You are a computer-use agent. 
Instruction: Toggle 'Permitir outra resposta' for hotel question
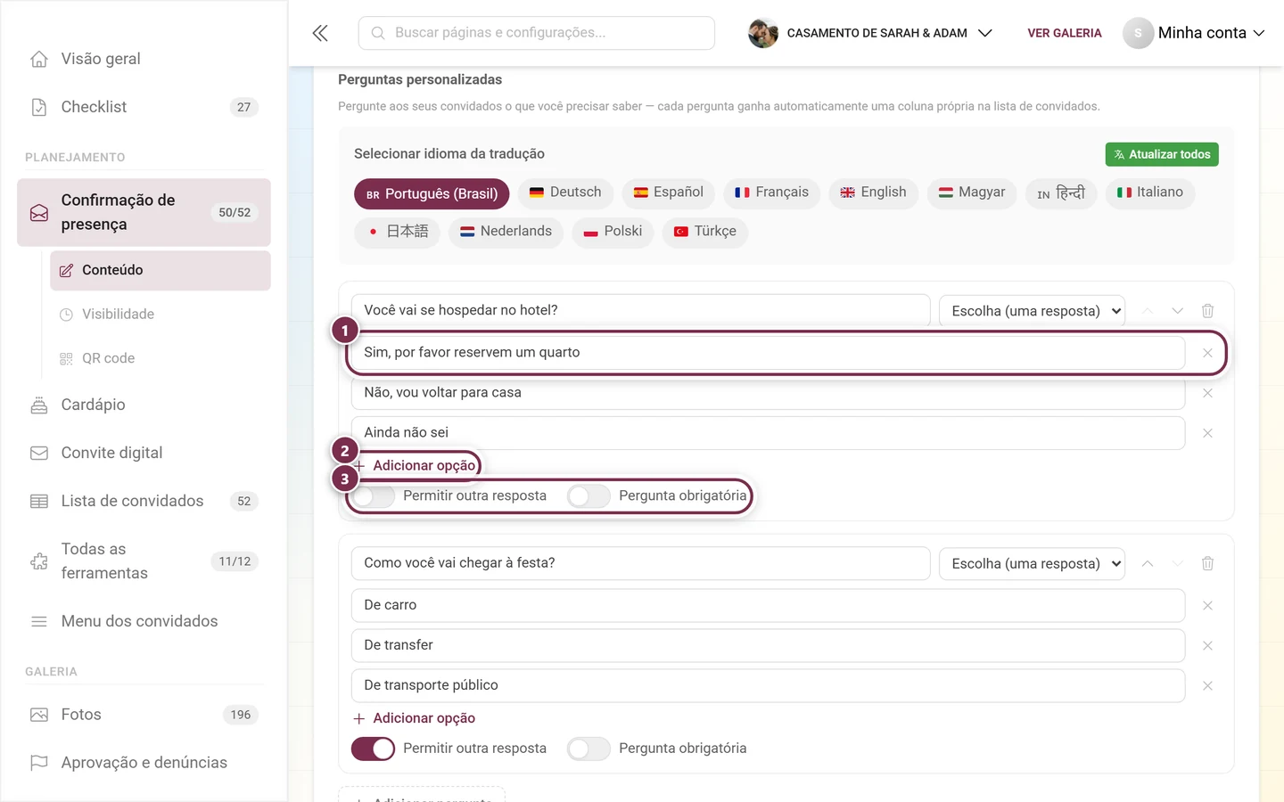[373, 496]
